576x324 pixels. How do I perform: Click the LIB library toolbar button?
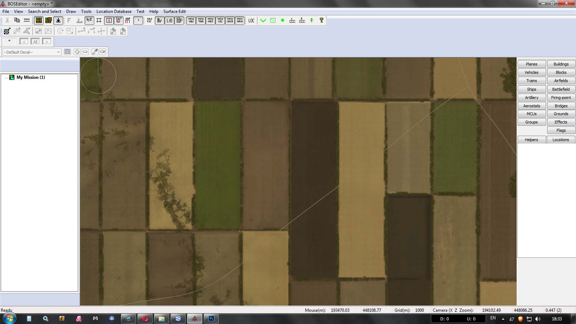(x=169, y=21)
